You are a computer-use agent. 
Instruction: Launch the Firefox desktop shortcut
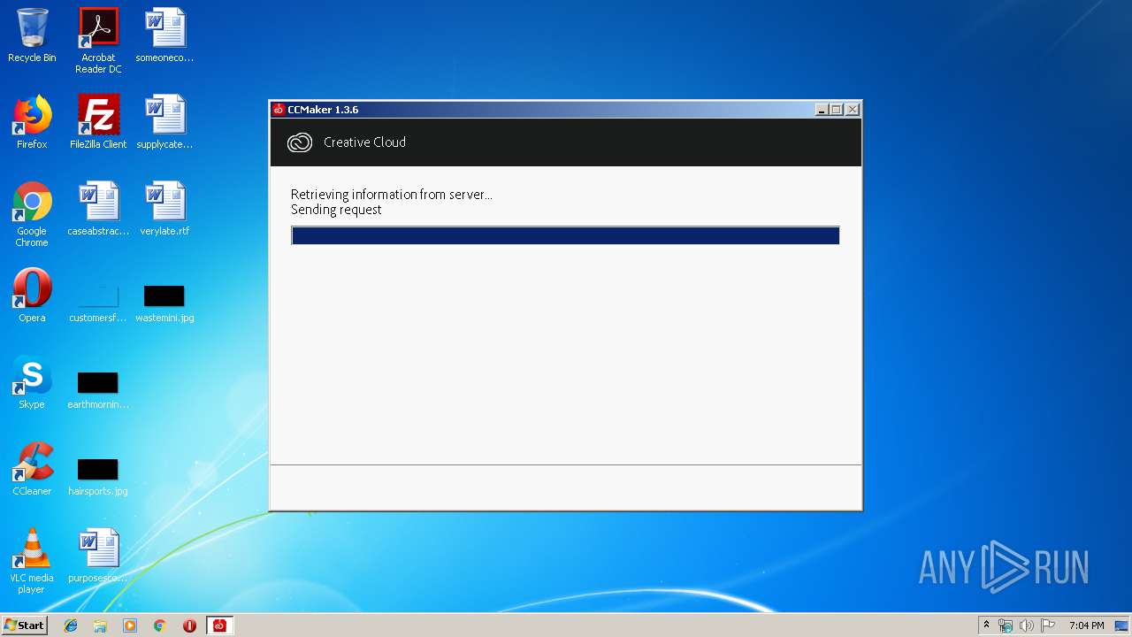pos(32,122)
